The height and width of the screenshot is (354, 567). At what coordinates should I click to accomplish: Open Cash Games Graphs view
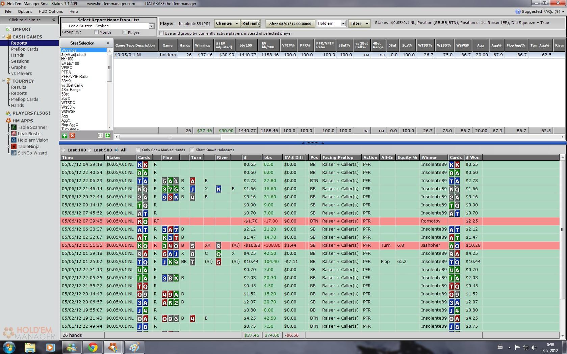click(18, 67)
